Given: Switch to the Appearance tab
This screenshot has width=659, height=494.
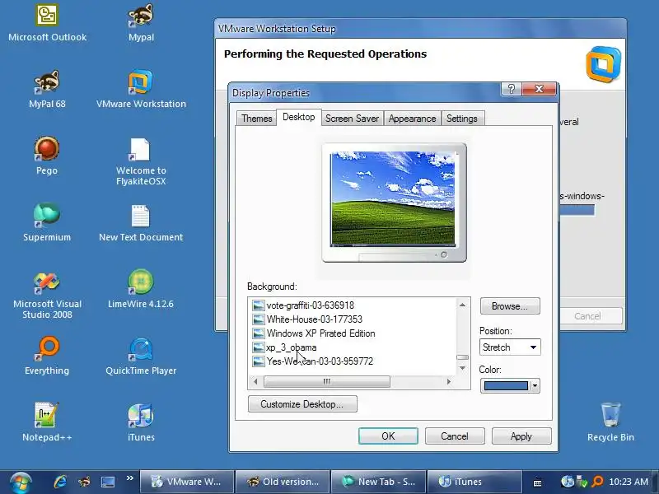Looking at the screenshot, I should [412, 119].
